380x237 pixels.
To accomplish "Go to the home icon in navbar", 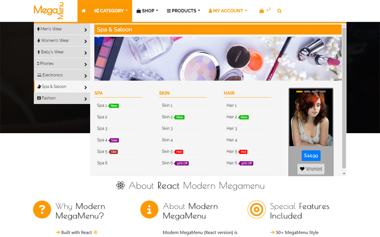I will pos(84,11).
